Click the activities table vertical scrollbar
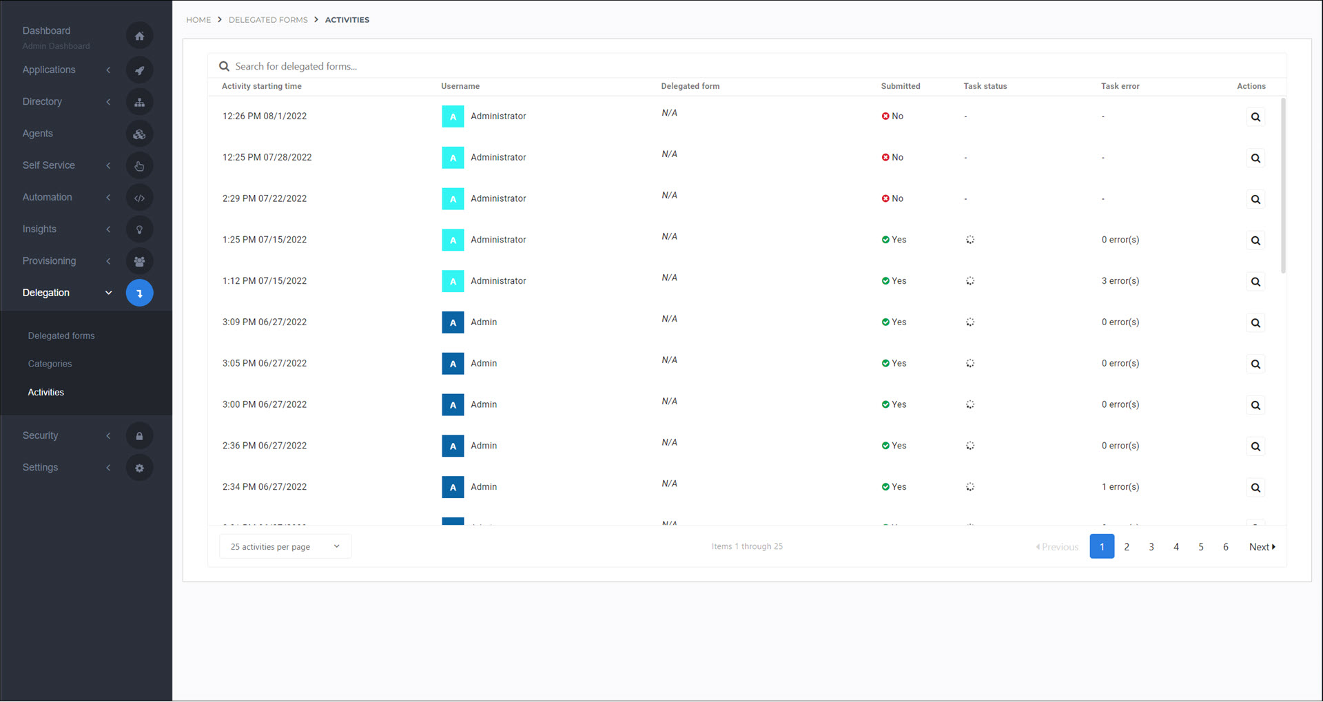1323x702 pixels. point(1283,186)
